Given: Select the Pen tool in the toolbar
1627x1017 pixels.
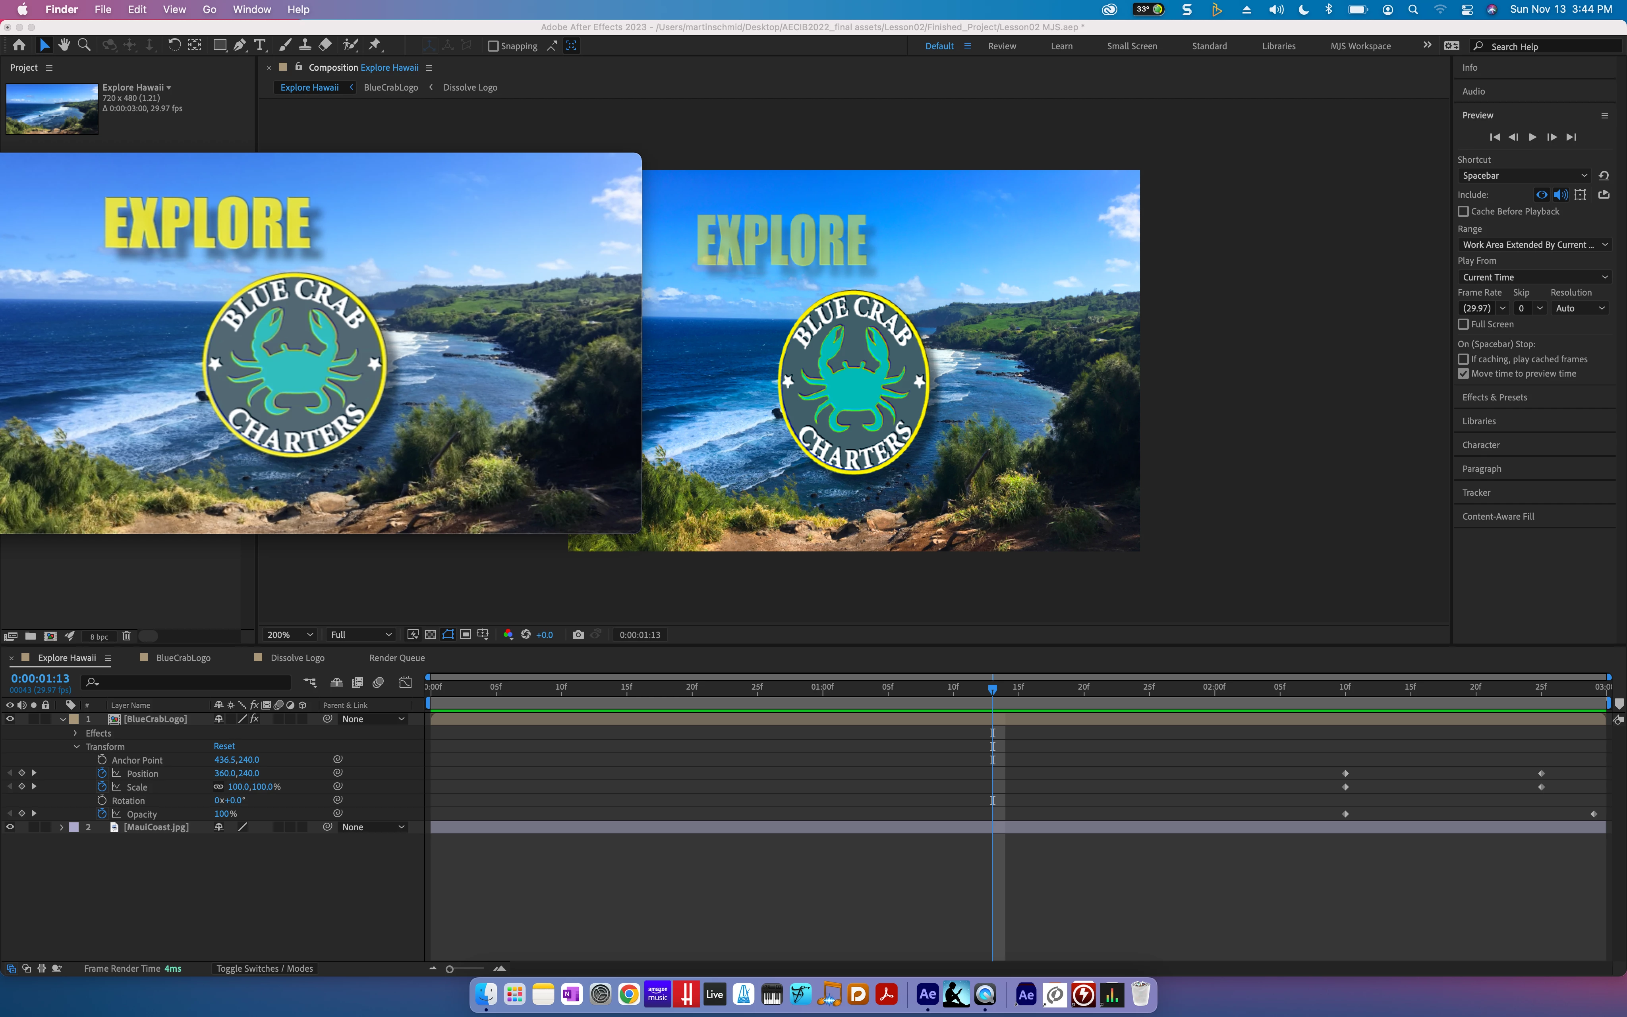Looking at the screenshot, I should point(240,46).
